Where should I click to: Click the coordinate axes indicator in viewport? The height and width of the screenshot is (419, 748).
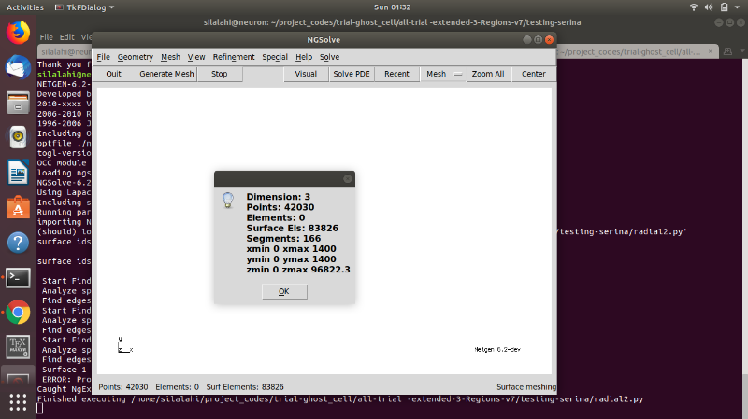coord(125,345)
